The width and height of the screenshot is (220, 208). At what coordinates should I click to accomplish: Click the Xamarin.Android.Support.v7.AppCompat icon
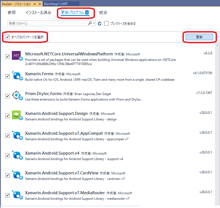17,135
